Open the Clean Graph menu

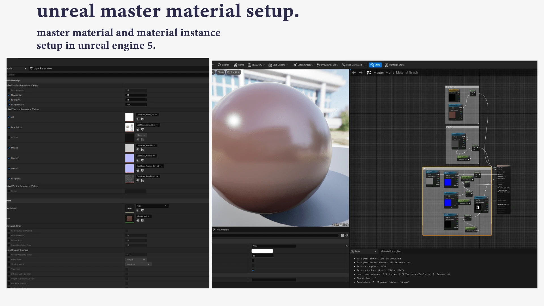303,65
